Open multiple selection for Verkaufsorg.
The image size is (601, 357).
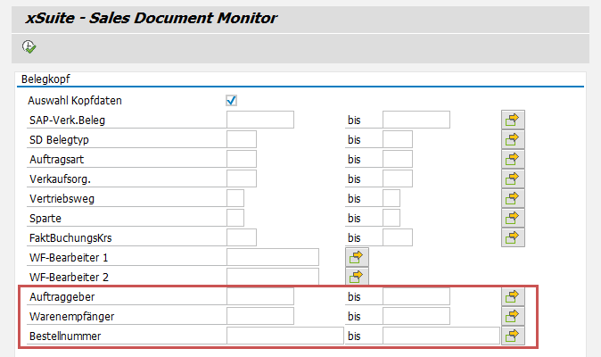(x=513, y=178)
